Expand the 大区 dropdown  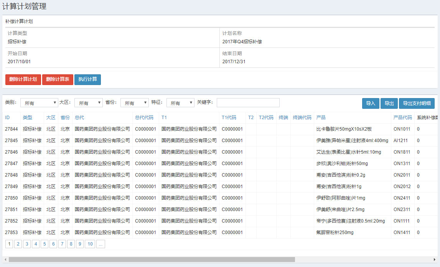[89, 103]
